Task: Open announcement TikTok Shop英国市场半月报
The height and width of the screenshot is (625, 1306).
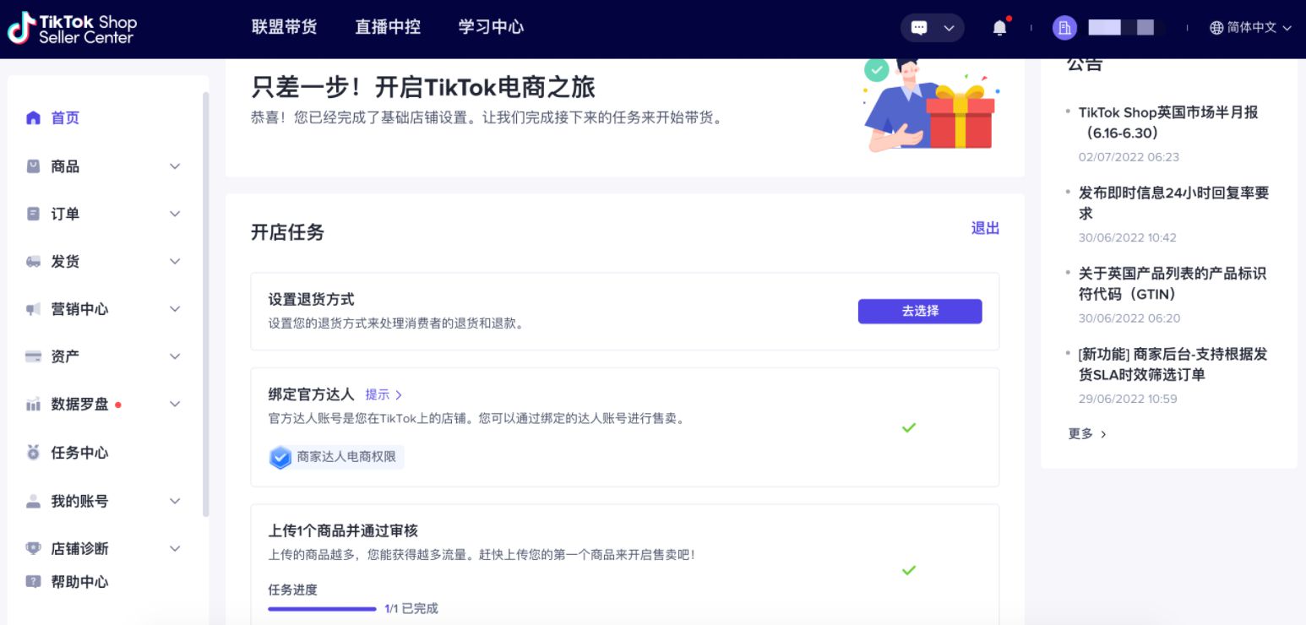Action: 1168,122
